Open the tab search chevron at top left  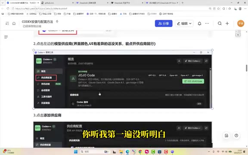(x=3, y=3)
